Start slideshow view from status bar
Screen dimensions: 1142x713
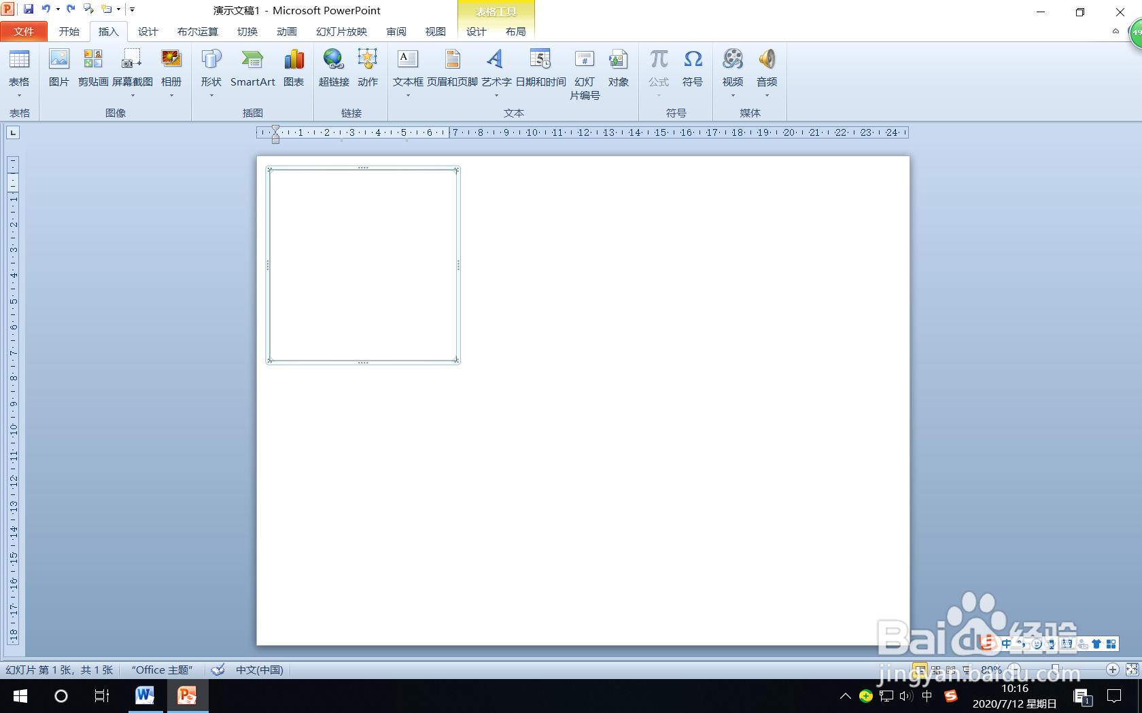(966, 670)
